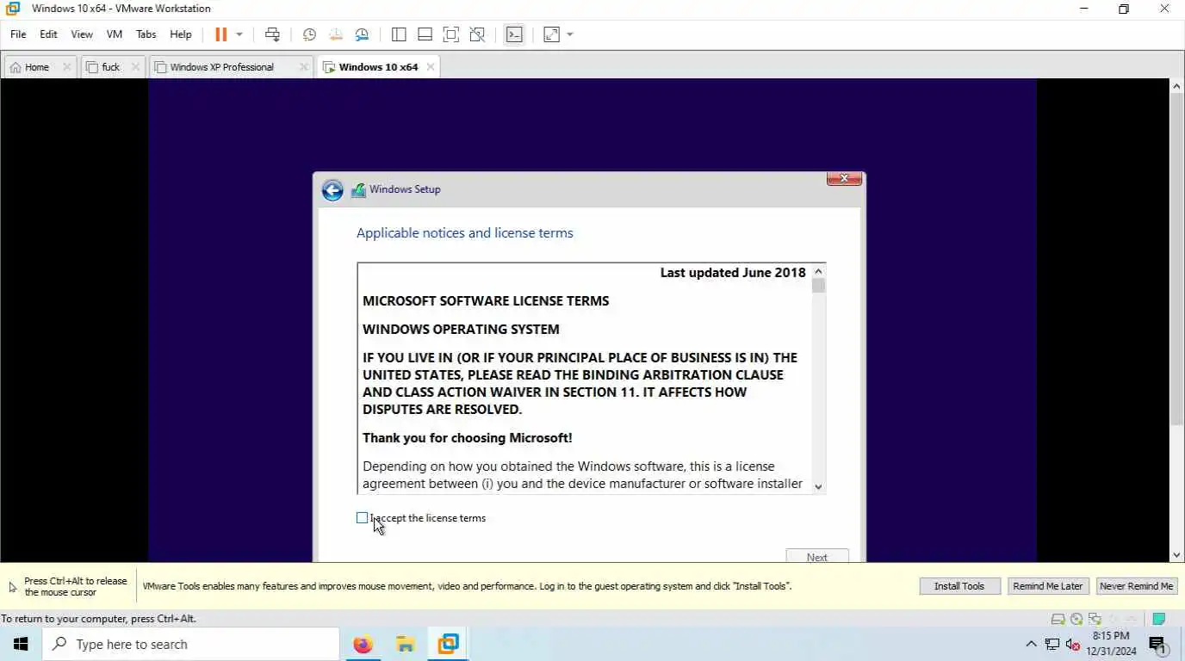Viewport: 1185px width, 661px height.
Task: Click the license text scroll up arrow
Action: click(818, 272)
